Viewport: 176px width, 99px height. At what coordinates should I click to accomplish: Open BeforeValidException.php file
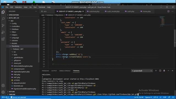pyautogui.click(x=23, y=66)
